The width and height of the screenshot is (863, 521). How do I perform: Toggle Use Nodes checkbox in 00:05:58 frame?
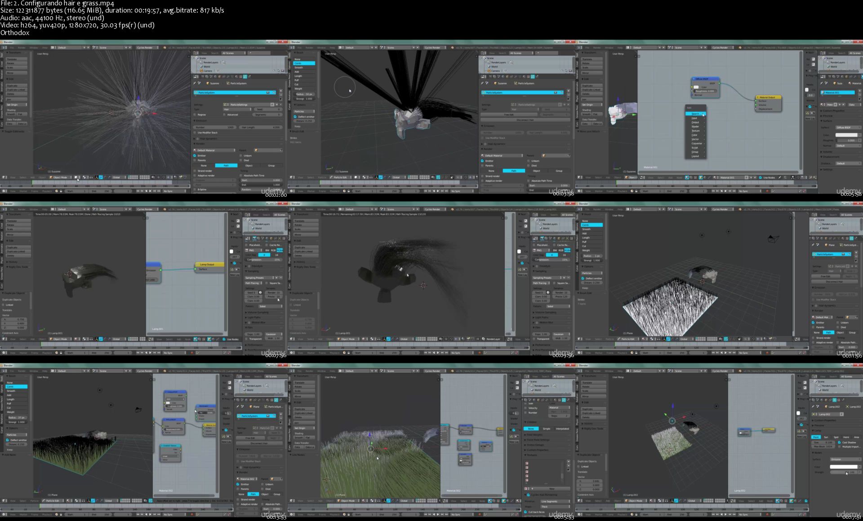tap(761, 177)
